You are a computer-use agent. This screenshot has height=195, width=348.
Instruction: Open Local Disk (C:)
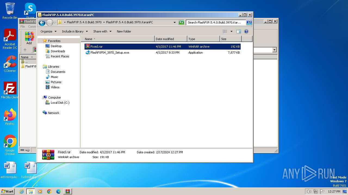pyautogui.click(x=60, y=103)
